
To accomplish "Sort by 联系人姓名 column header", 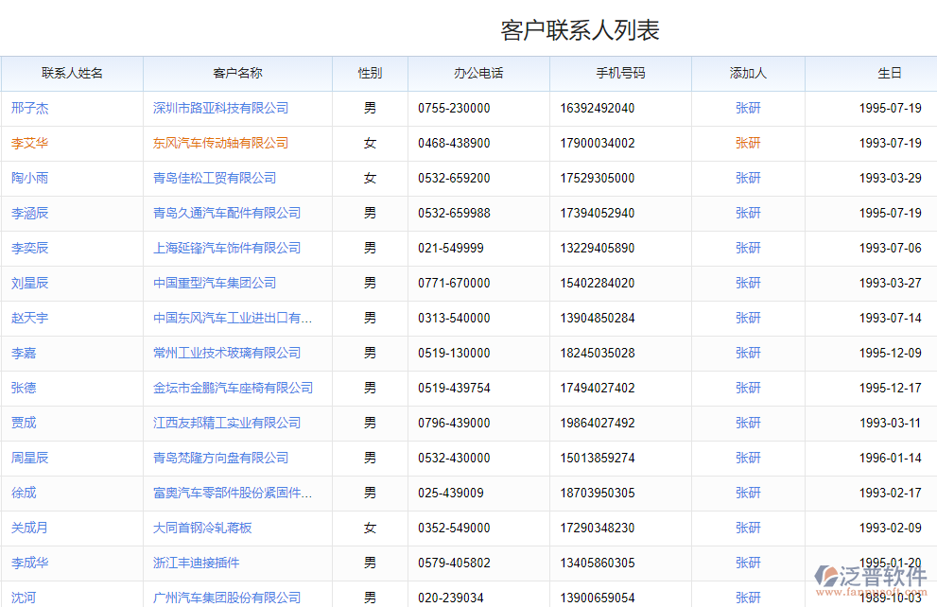I will coord(72,74).
